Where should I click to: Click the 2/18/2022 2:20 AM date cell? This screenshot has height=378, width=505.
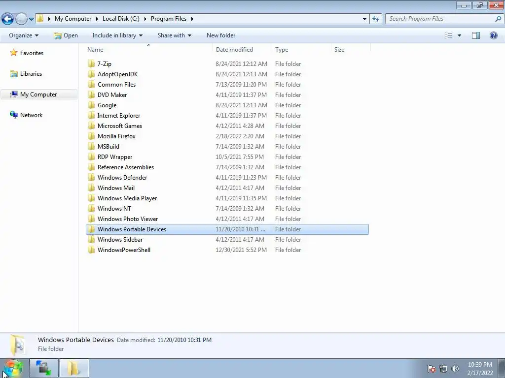click(240, 136)
